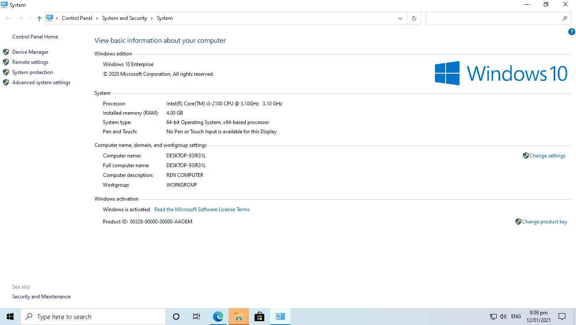Click the Control Panel taskbar icon
The image size is (576, 325).
(280, 317)
